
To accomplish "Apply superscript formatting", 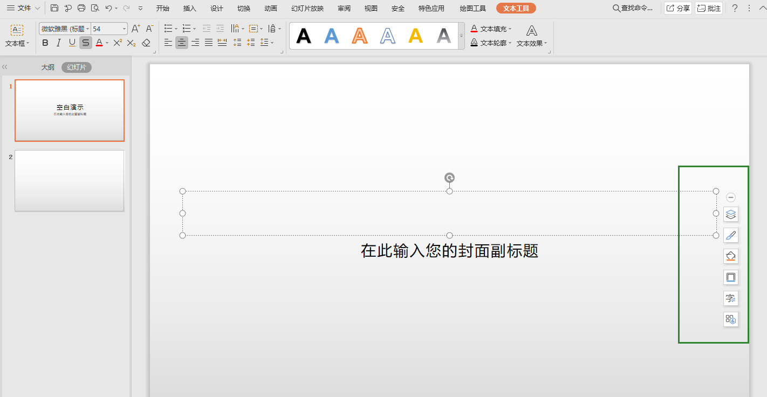I will 117,43.
